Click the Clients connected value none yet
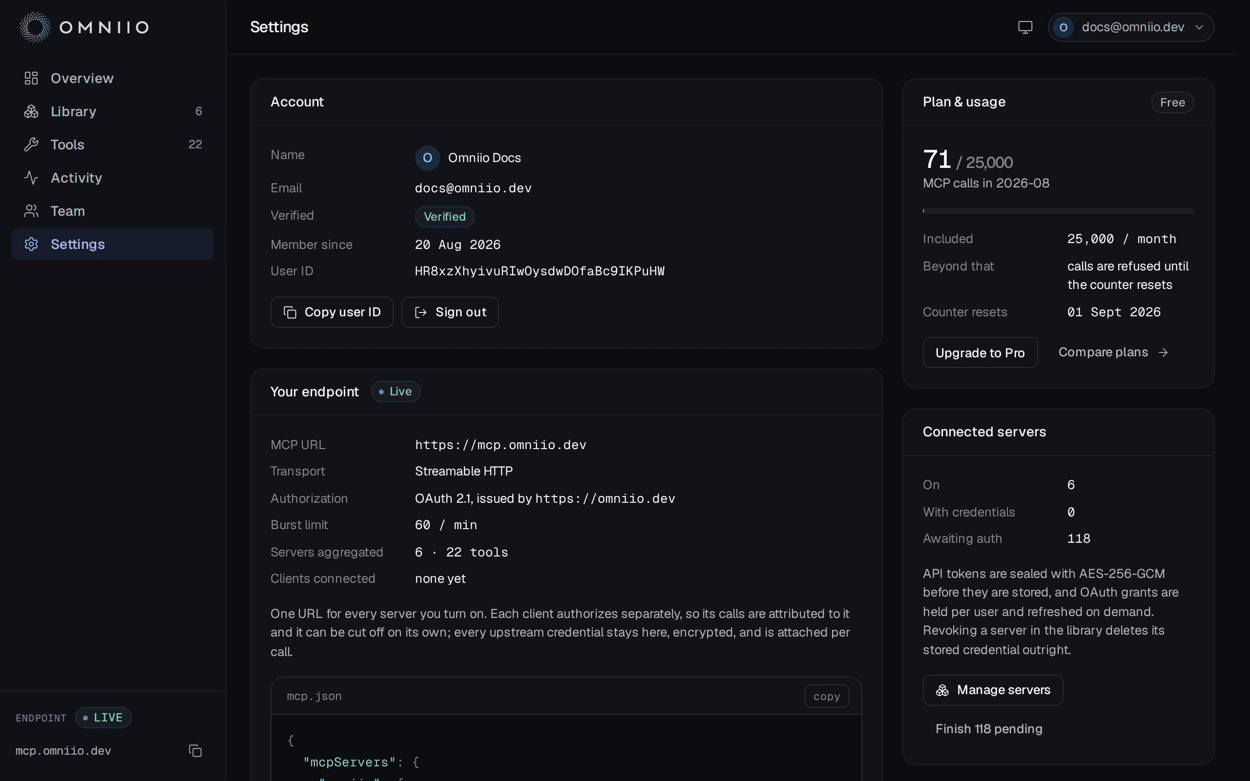Viewport: 1250px width, 781px height. 440,578
